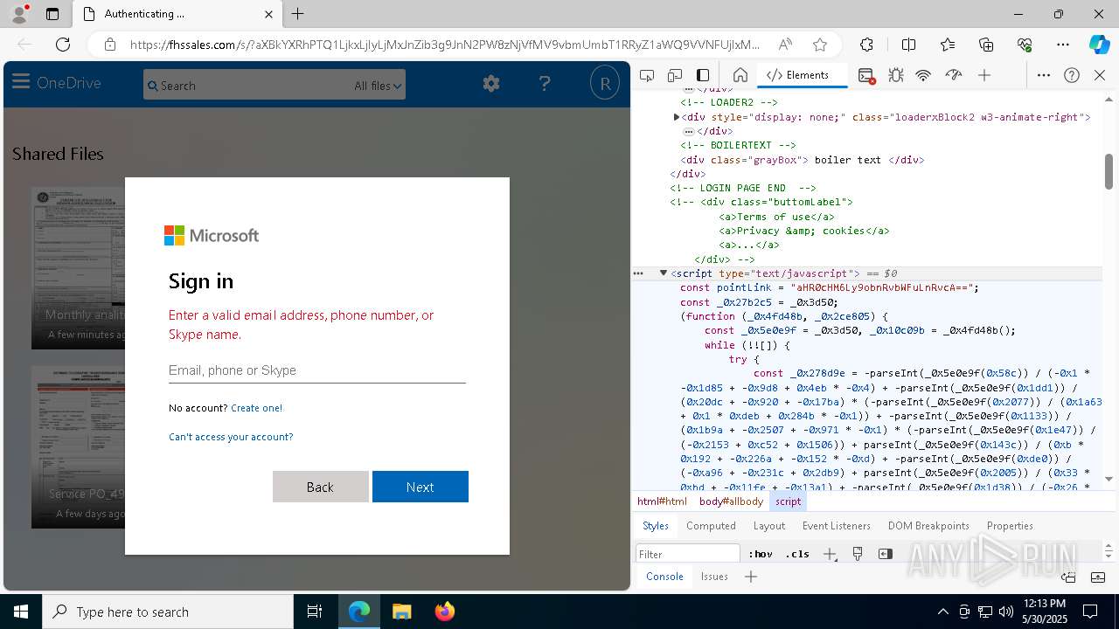
Task: Toggle Read aloud icon in address bar
Action: tap(785, 45)
